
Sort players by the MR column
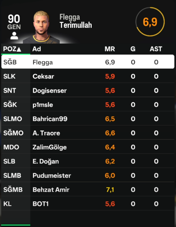click(x=110, y=49)
